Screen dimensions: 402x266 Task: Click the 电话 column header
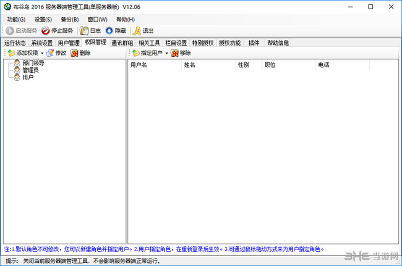343,65
